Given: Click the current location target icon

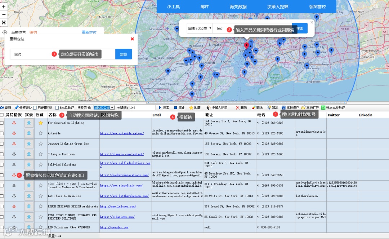Looking at the screenshot, I should click(x=5, y=32).
